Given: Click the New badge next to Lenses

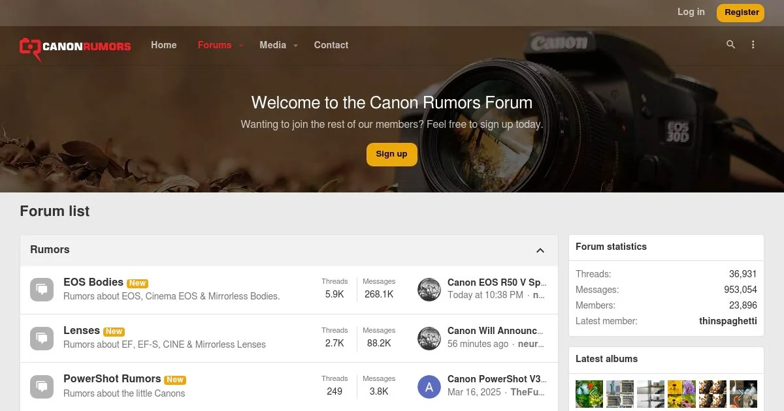Looking at the screenshot, I should click(114, 331).
